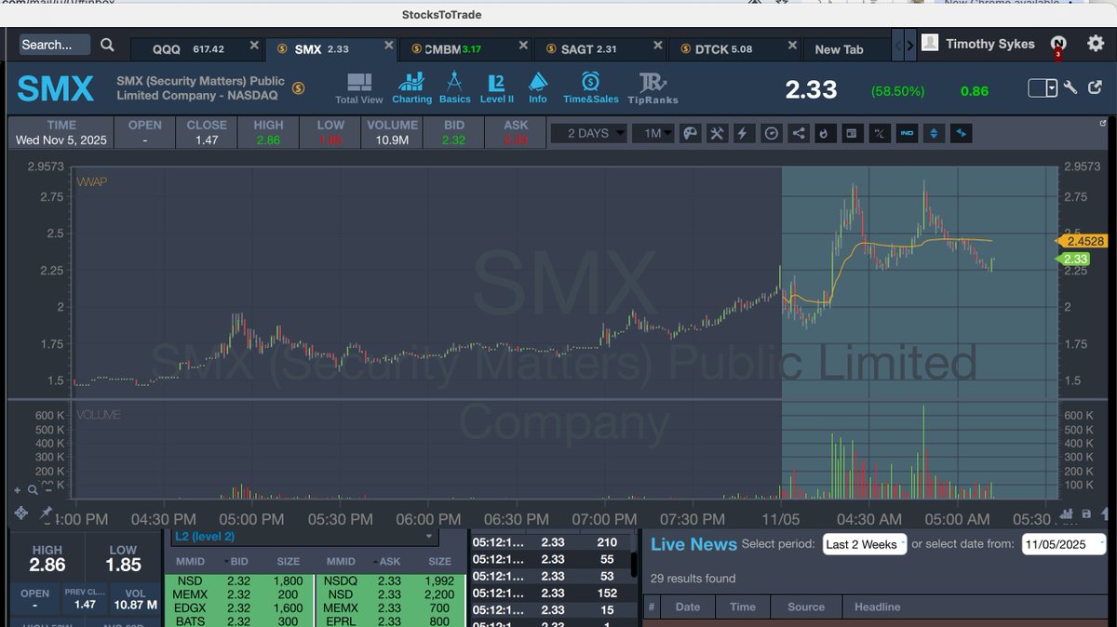Viewport: 1117px width, 627px height.
Task: Click the small popout icon above chart
Action: coord(1104,123)
